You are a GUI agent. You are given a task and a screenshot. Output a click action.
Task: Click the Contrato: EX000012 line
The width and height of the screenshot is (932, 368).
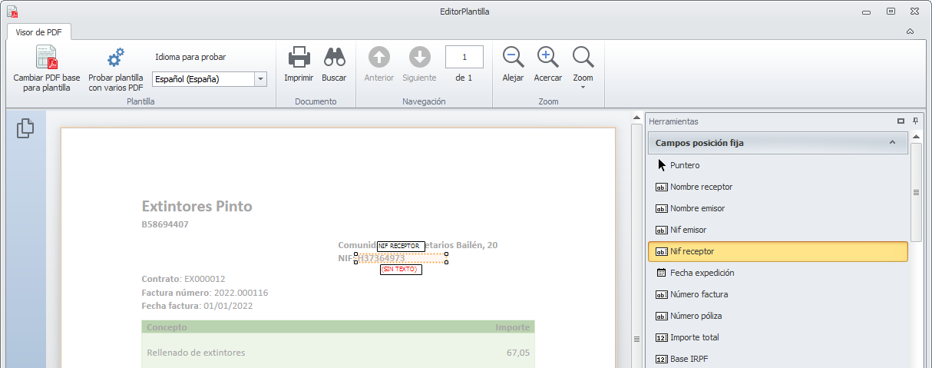(x=183, y=279)
